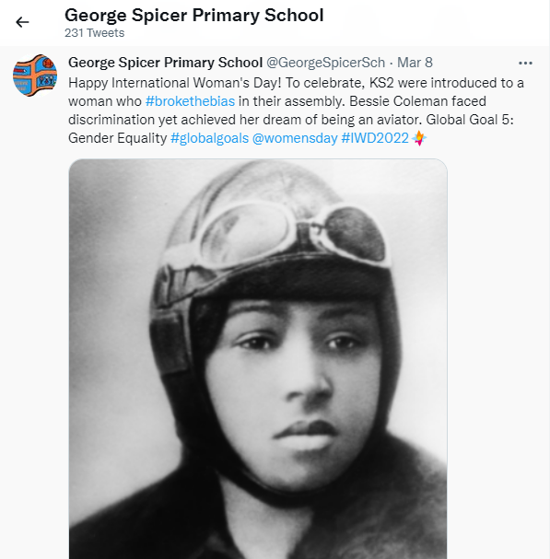Click the header title George Spicer Primary School
This screenshot has width=550, height=559.
(x=194, y=16)
